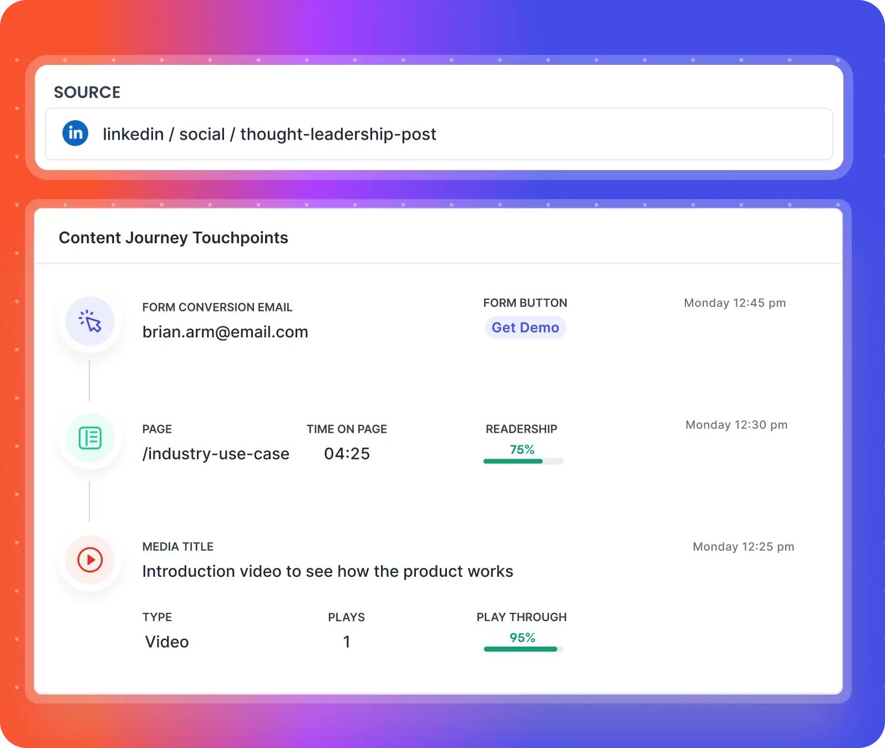Select the linkedin source path field
885x748 pixels.
point(438,134)
